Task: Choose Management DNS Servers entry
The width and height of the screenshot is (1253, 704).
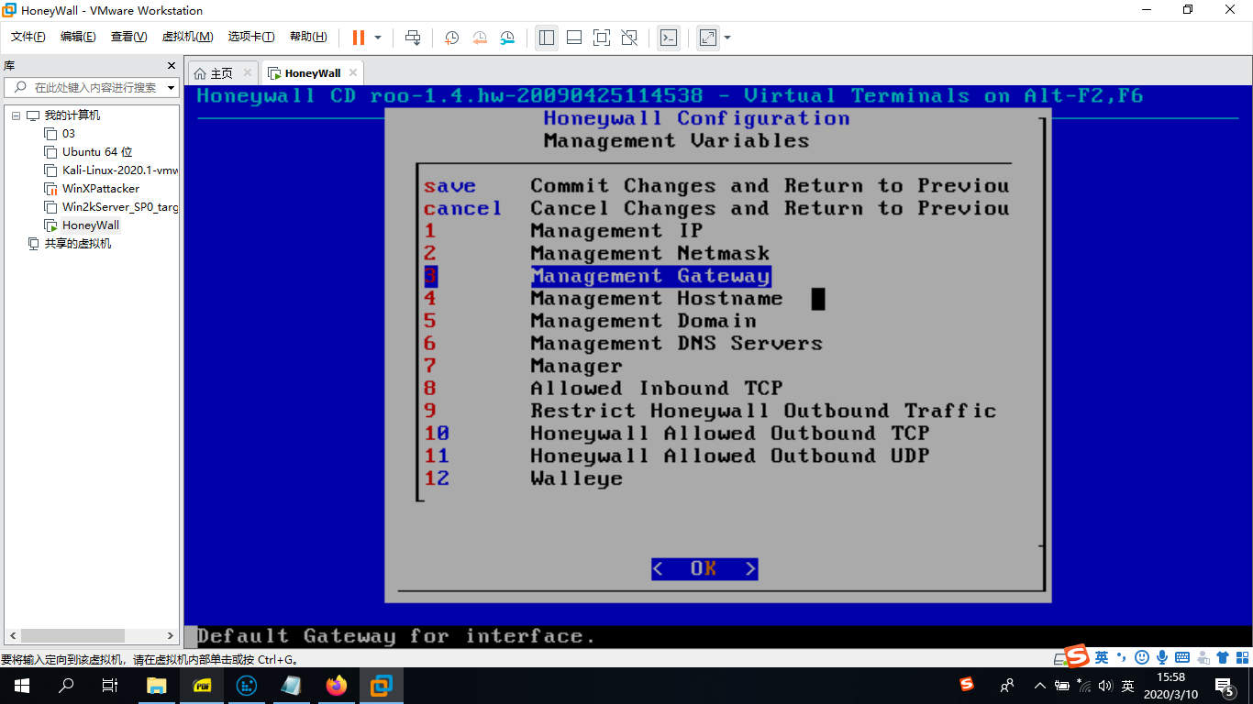Action: (676, 343)
